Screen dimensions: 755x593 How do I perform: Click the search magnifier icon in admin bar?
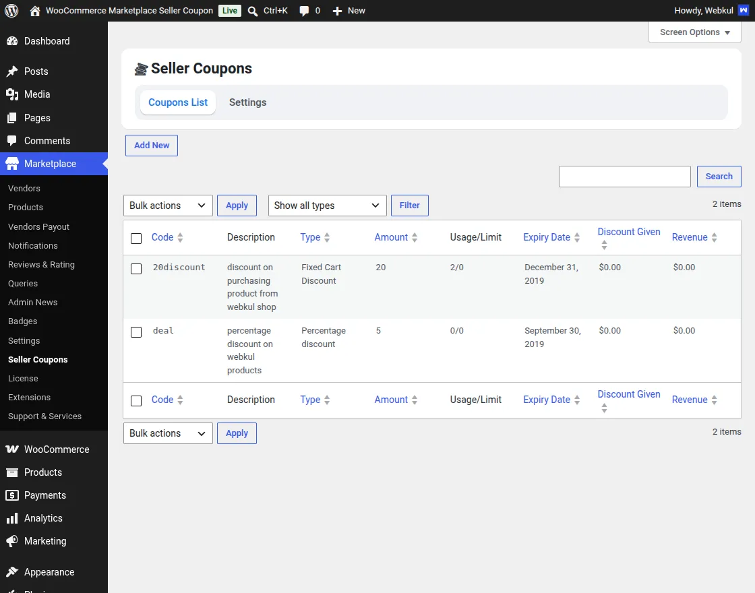point(252,11)
